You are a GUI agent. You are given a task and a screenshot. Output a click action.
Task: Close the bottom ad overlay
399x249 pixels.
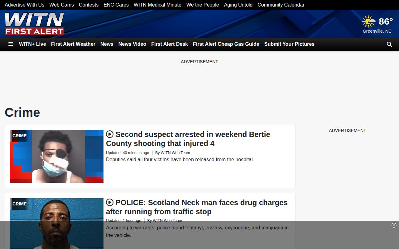tap(394, 225)
